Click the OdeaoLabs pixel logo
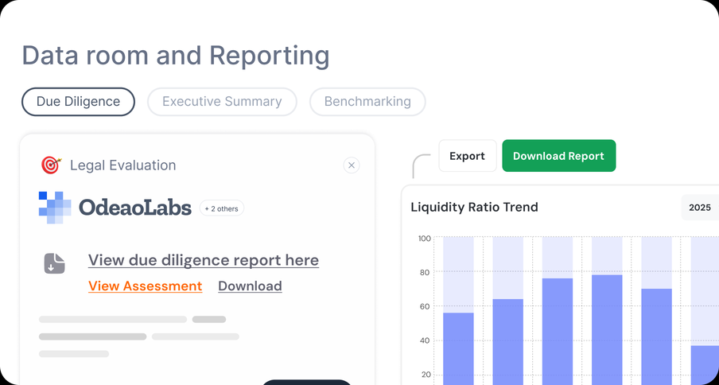 click(55, 208)
